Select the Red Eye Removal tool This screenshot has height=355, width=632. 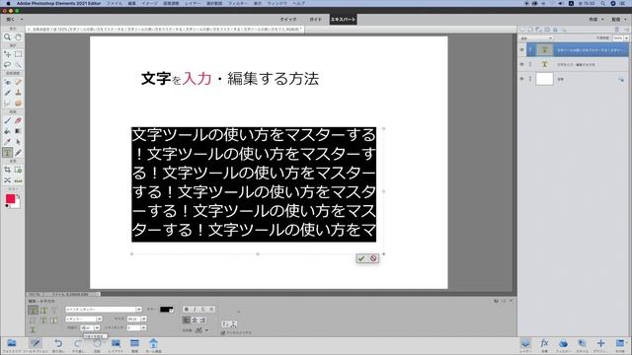pyautogui.click(x=7, y=82)
